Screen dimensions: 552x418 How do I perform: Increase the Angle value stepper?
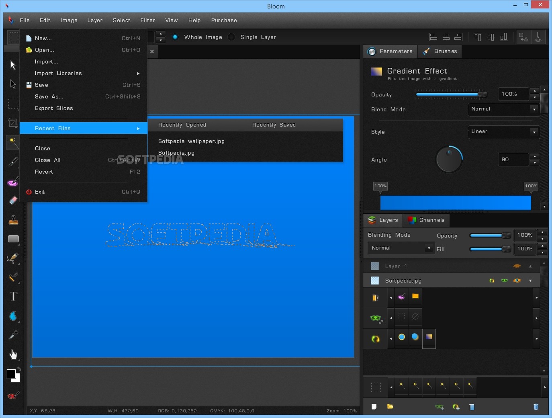(x=535, y=156)
